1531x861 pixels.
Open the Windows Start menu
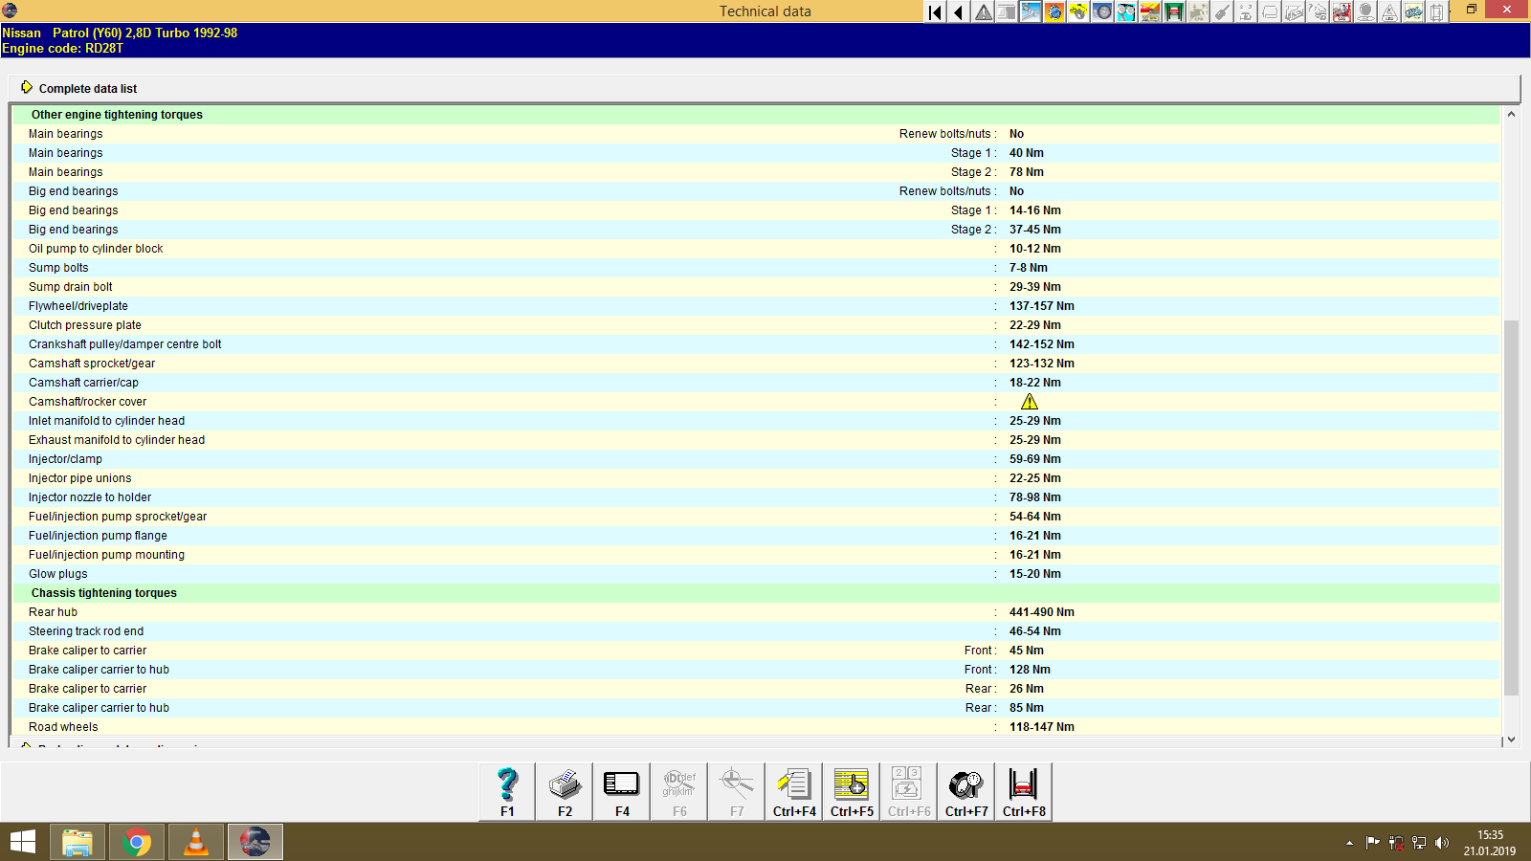tap(21, 841)
